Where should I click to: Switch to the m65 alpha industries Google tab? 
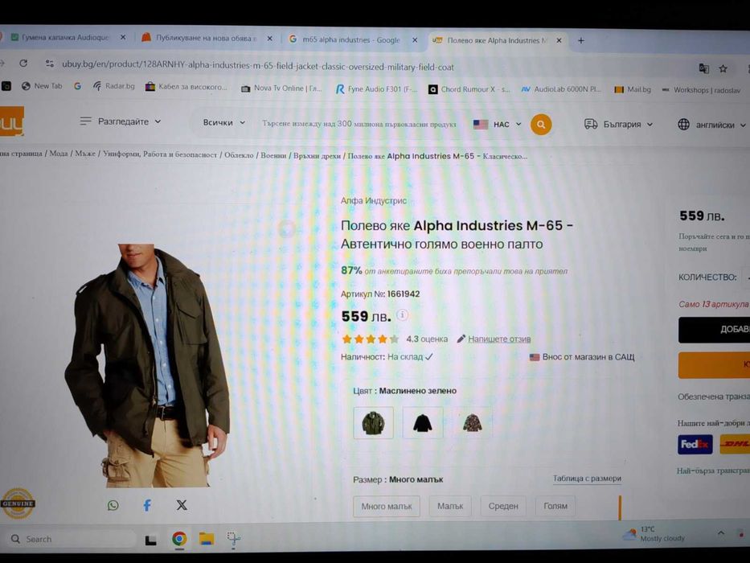tap(351, 39)
